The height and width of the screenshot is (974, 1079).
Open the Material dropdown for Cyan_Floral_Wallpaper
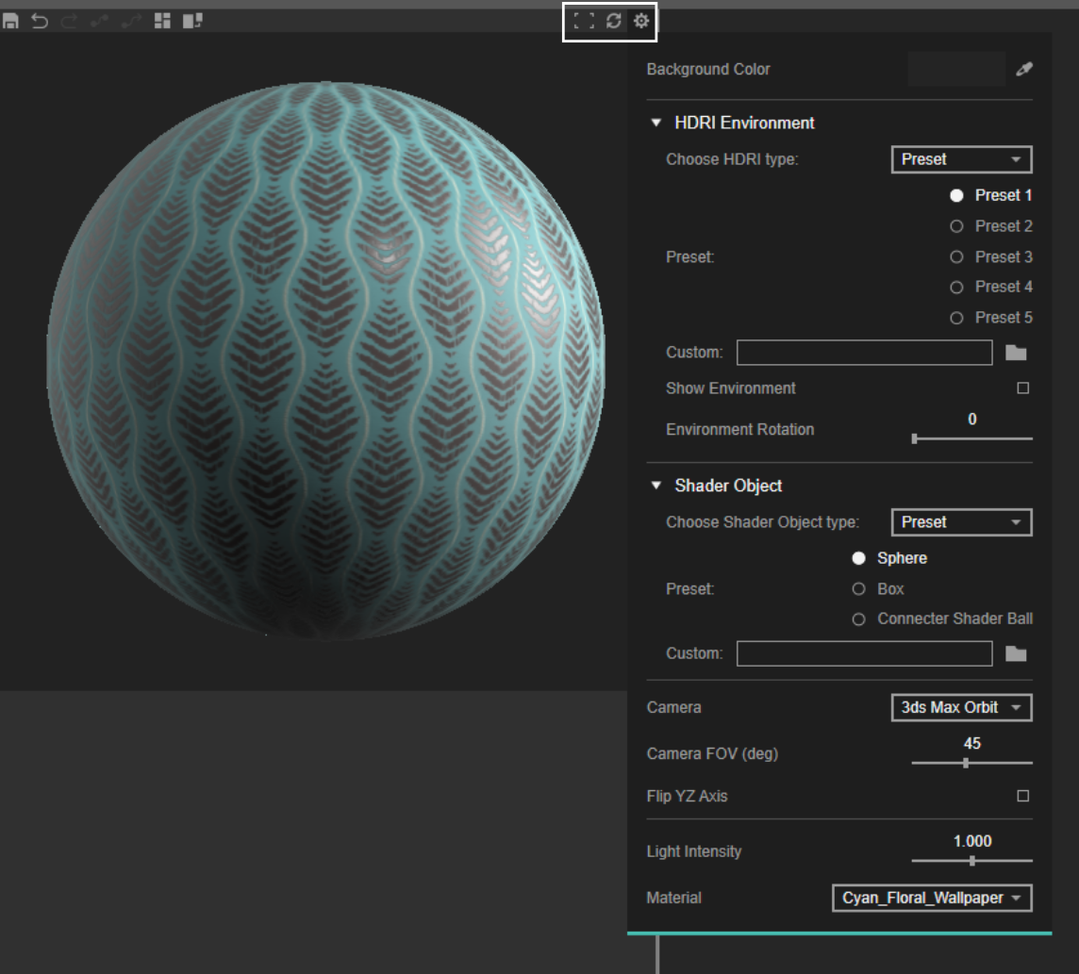(931, 898)
